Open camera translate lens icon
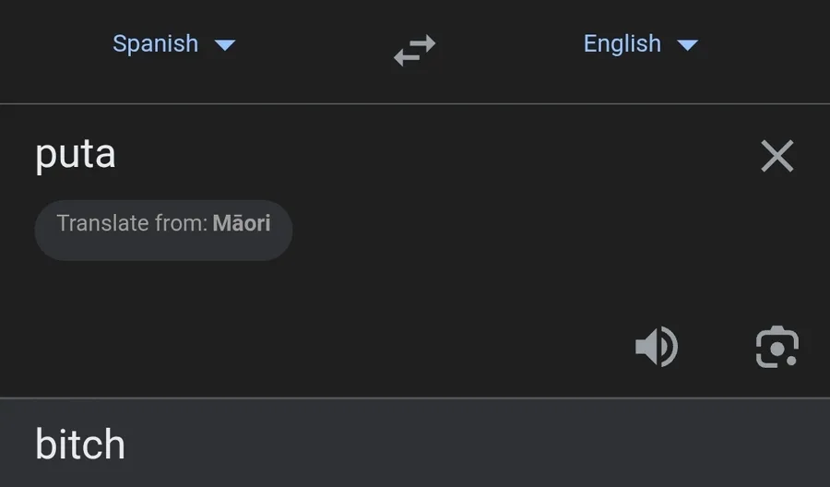The height and width of the screenshot is (487, 830). point(777,347)
